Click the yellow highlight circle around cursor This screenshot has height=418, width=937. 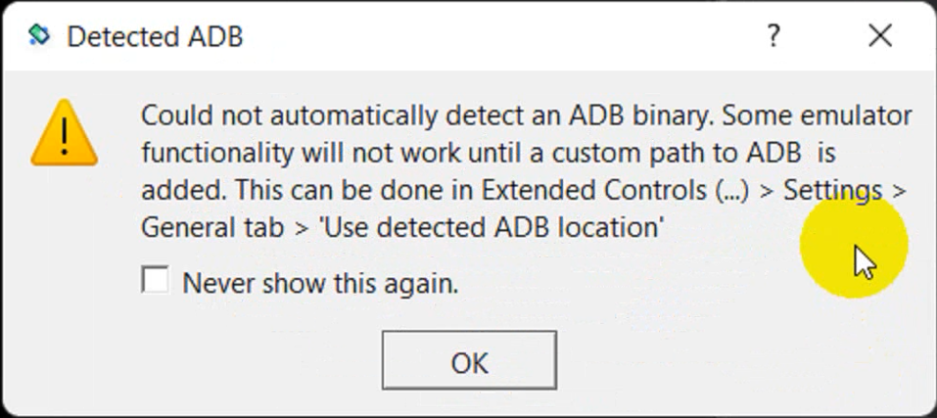pos(854,246)
